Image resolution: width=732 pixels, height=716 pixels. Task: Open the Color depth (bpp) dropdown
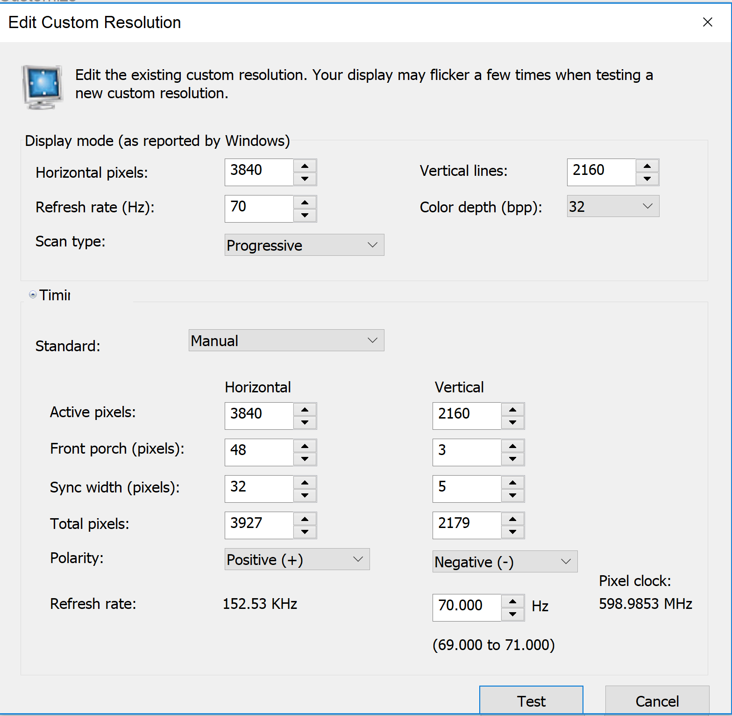pos(612,206)
